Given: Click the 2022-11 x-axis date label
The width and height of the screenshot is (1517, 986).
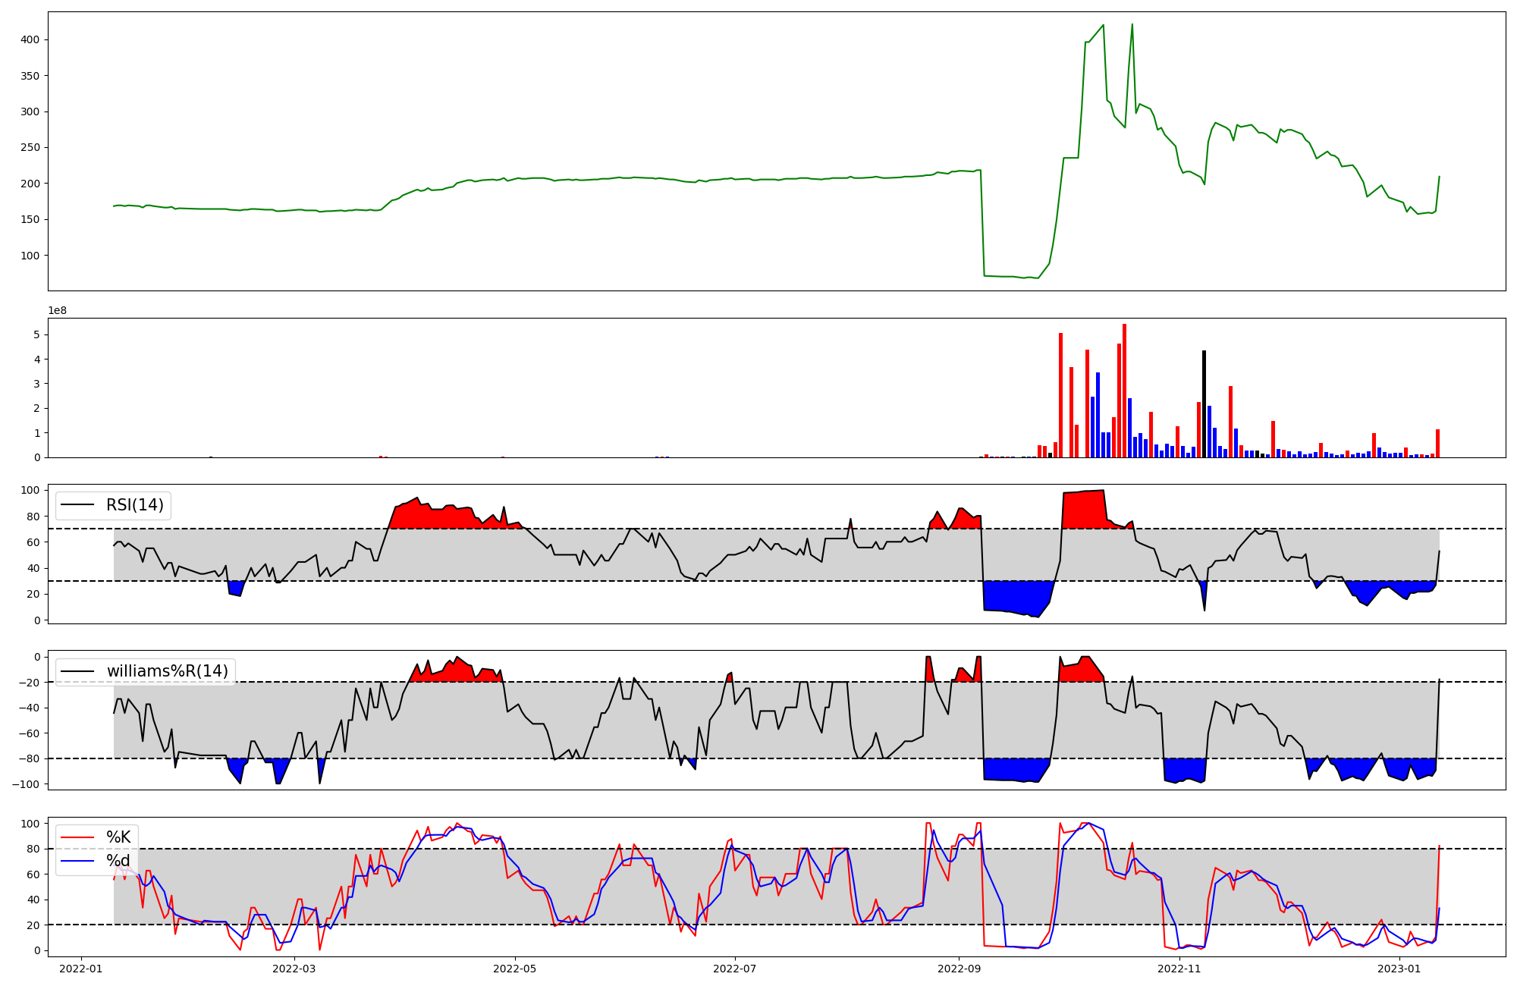Looking at the screenshot, I should pos(1179,969).
